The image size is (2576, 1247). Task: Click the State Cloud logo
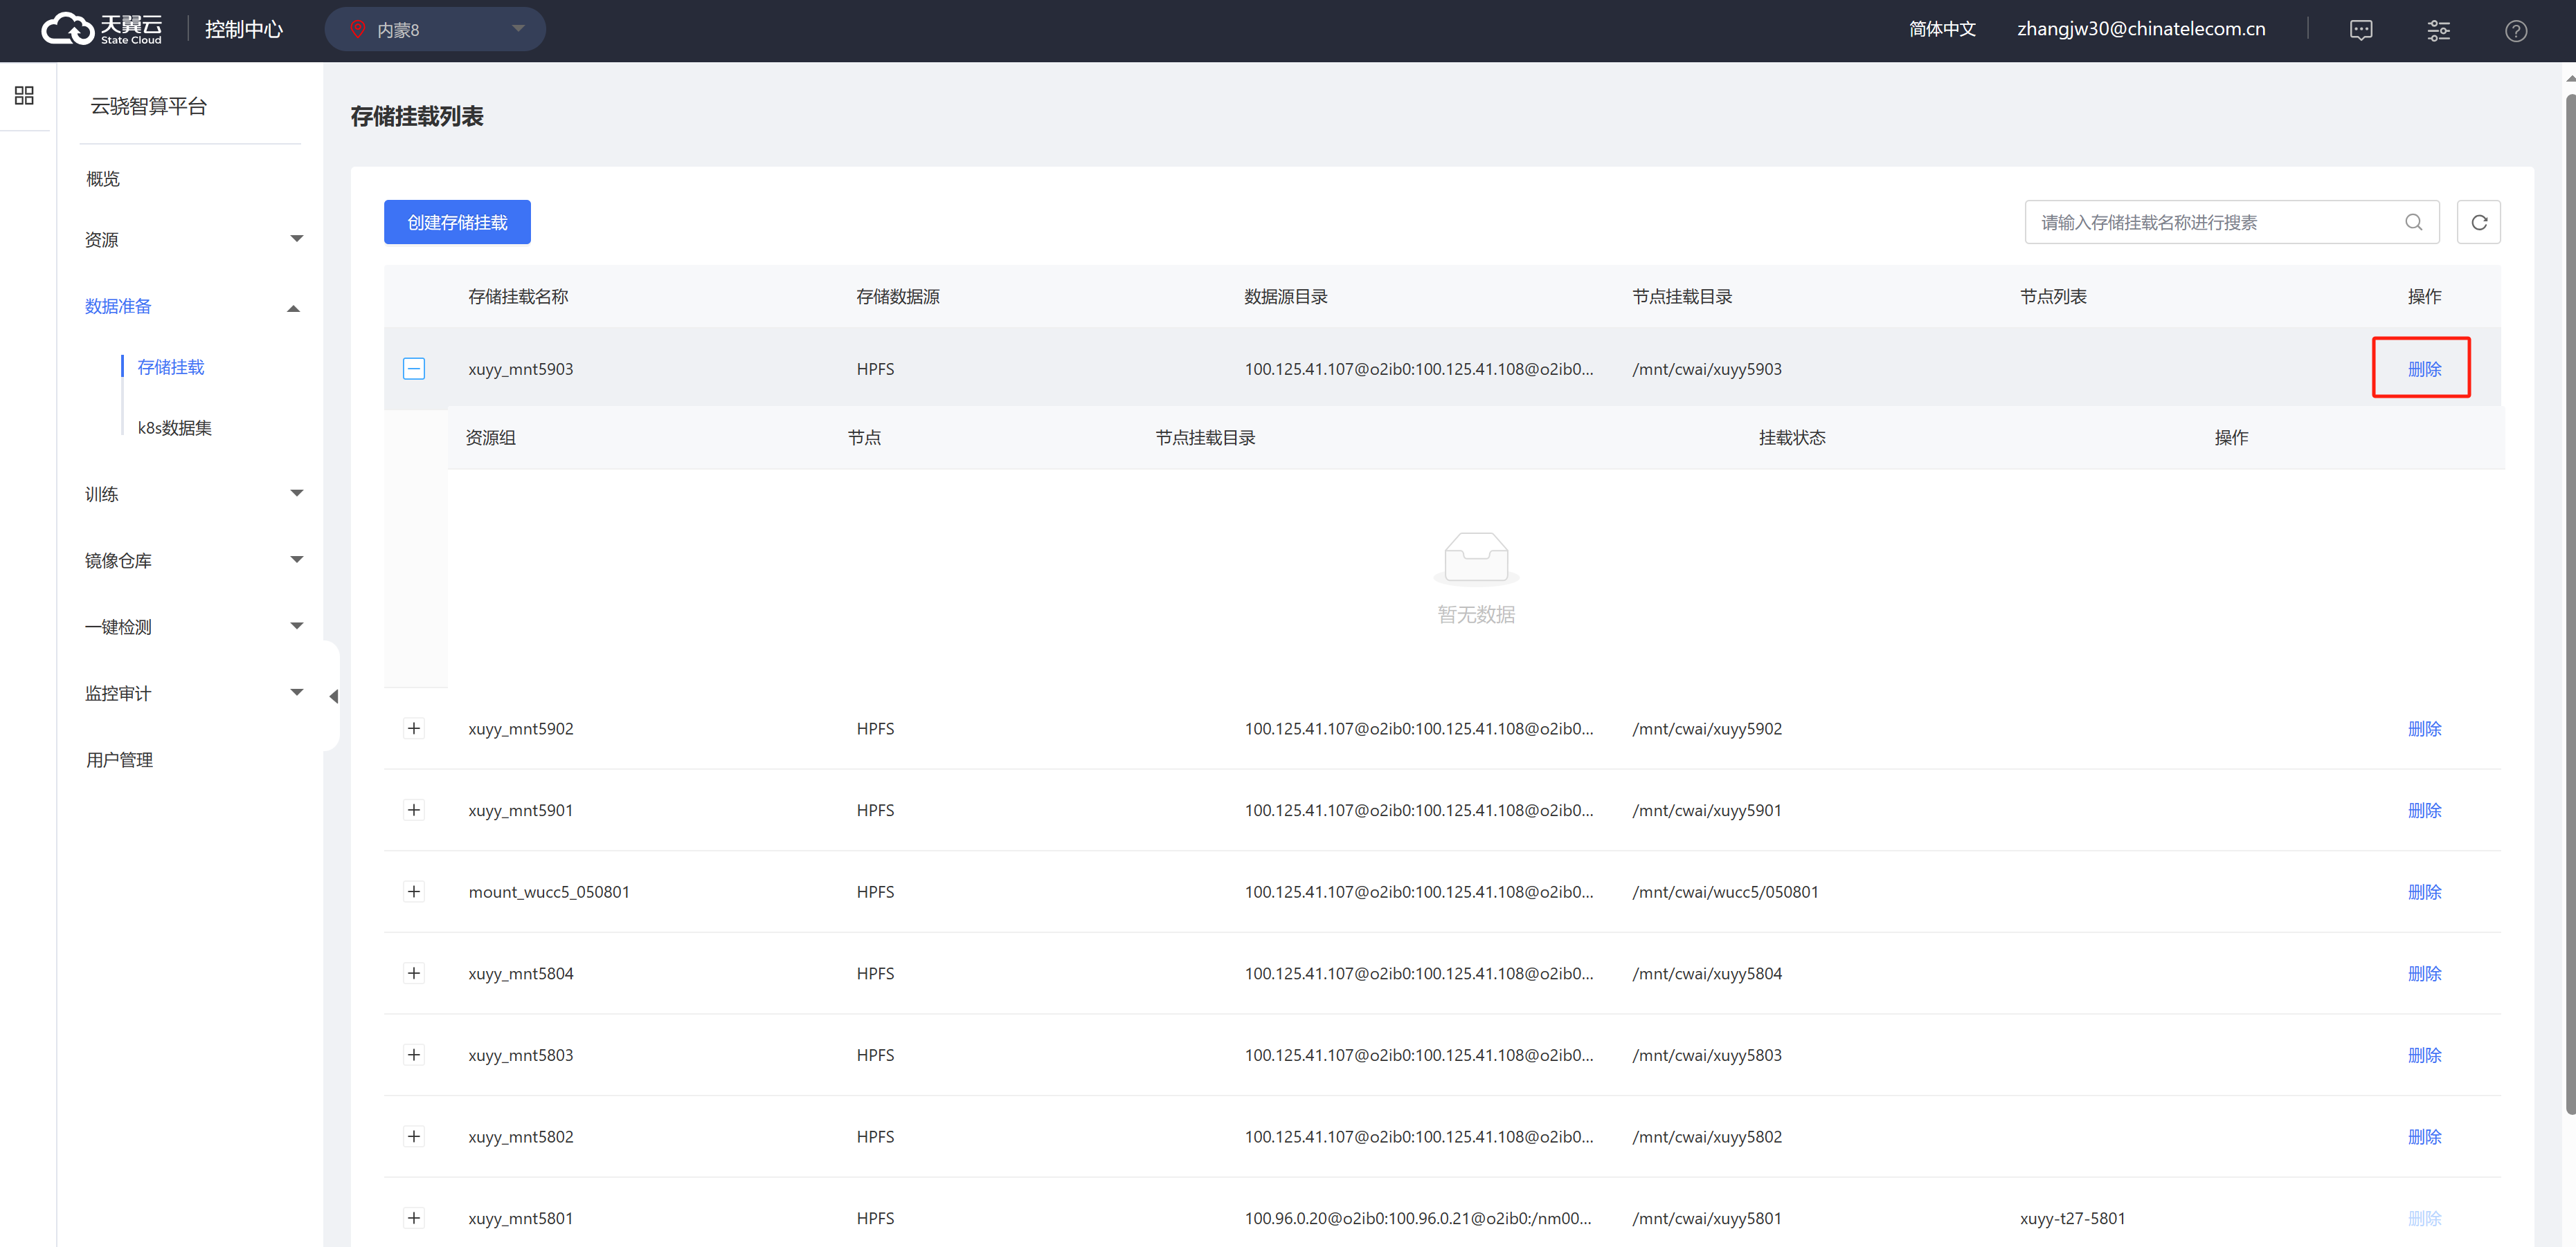(x=102, y=29)
